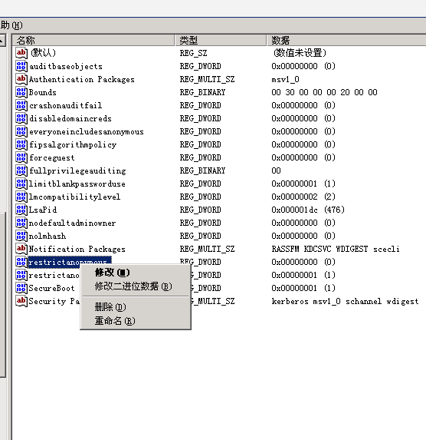Select the LsaPid value name

pyautogui.click(x=43, y=210)
